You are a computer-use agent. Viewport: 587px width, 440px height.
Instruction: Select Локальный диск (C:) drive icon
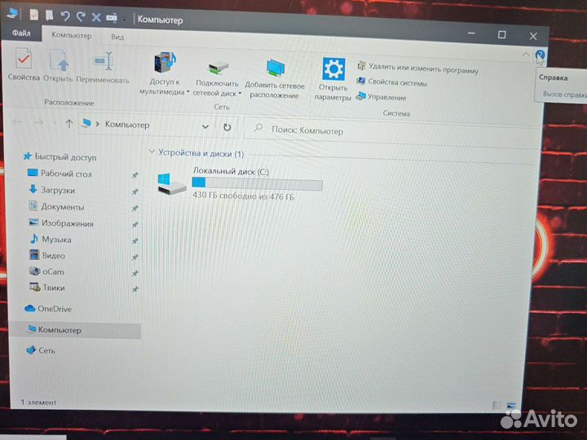pyautogui.click(x=171, y=183)
